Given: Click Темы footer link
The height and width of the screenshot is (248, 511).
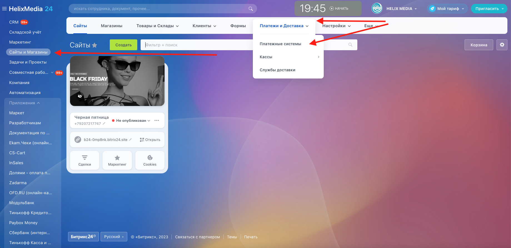Looking at the screenshot, I should (232, 237).
